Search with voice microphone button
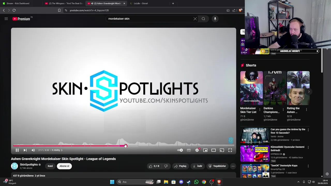 [x=215, y=19]
